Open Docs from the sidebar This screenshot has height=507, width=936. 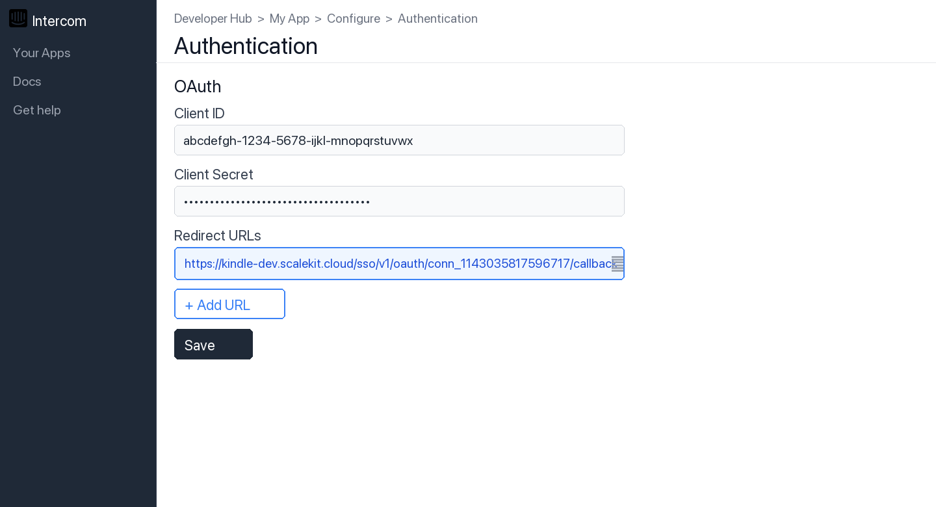tap(27, 81)
